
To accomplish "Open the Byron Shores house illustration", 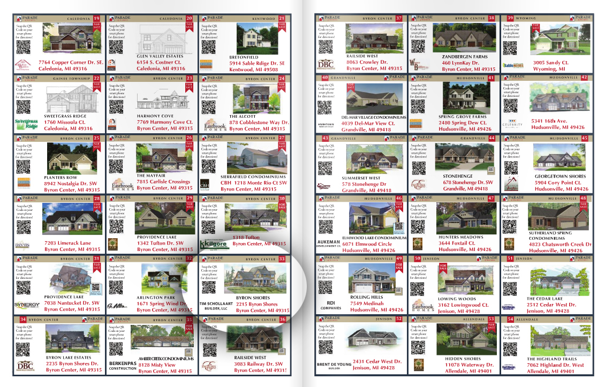I will pyautogui.click(x=255, y=278).
